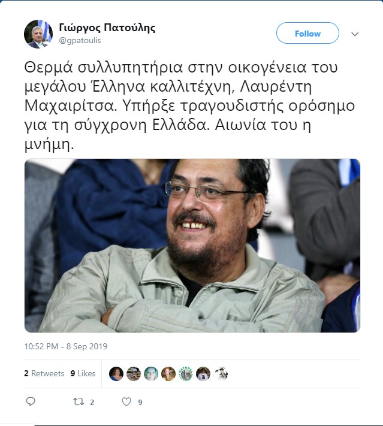Open the Γιώργος Πατούλης display name

point(107,28)
